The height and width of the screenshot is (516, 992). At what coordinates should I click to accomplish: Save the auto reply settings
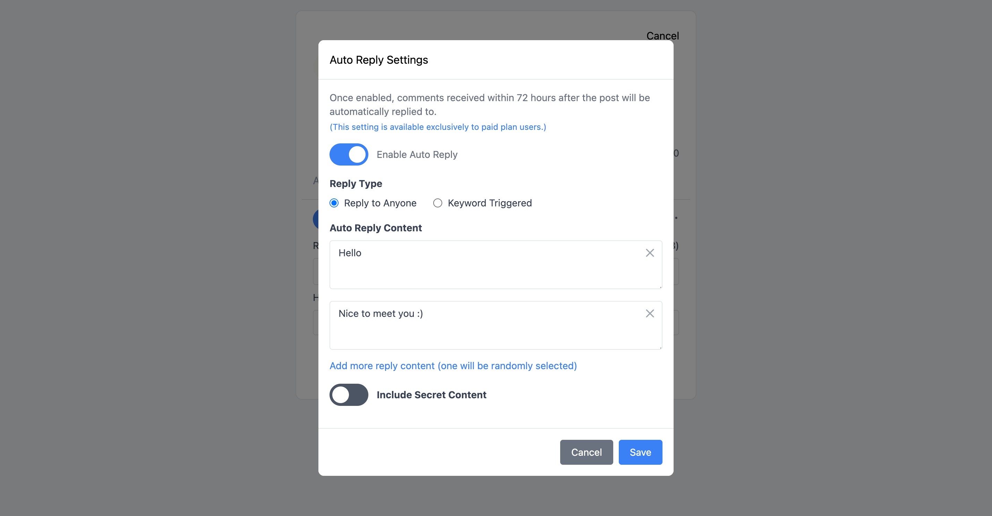(640, 452)
